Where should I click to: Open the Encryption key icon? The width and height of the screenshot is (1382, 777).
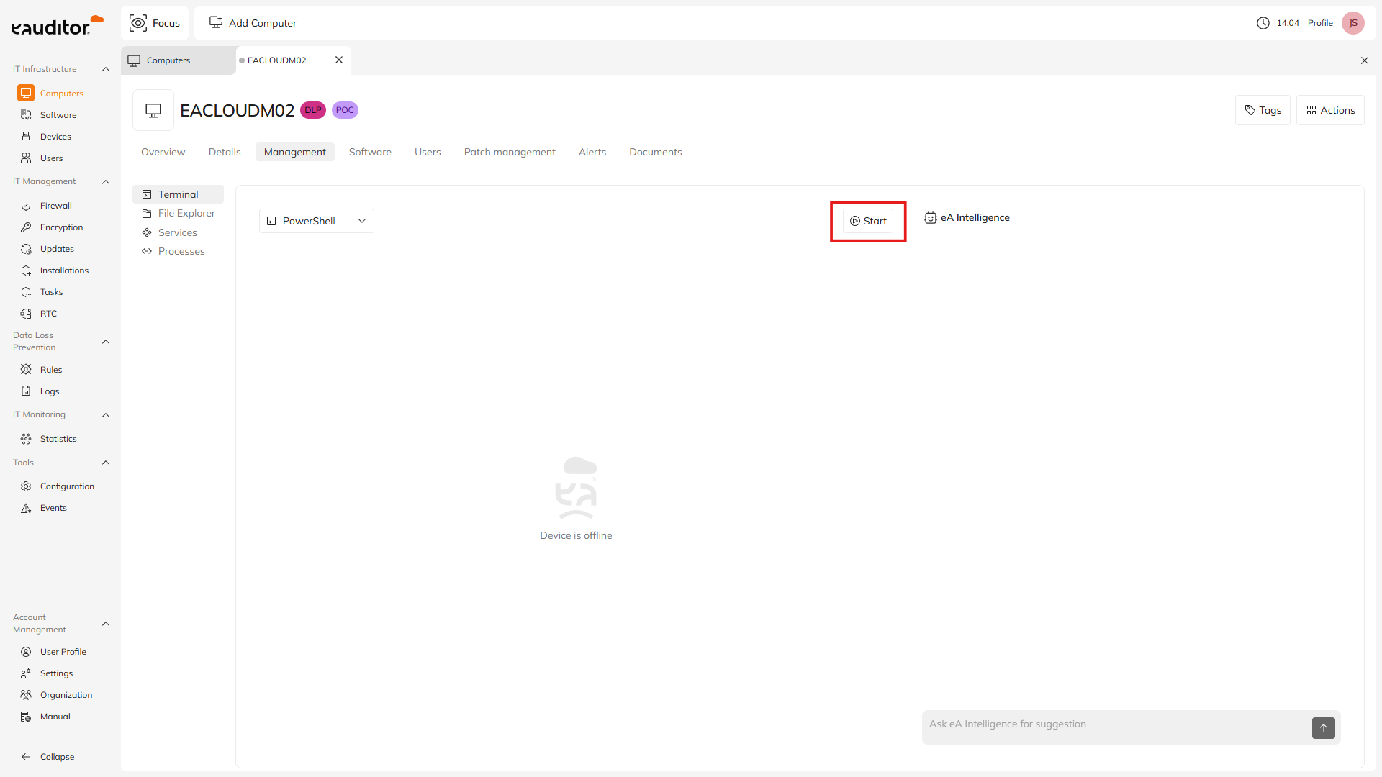click(26, 227)
